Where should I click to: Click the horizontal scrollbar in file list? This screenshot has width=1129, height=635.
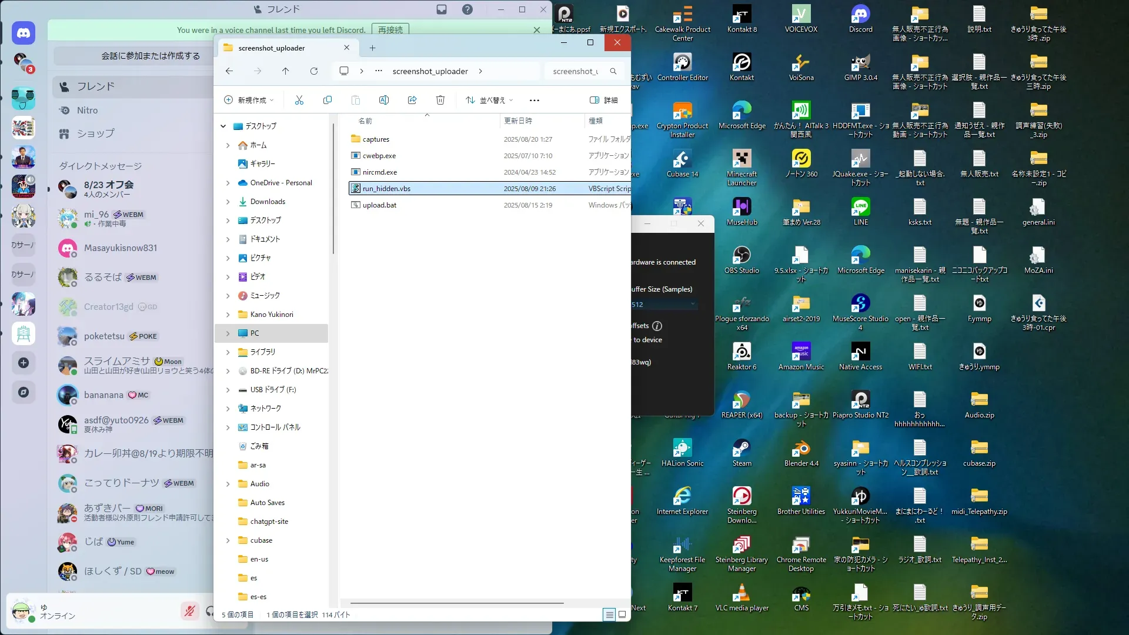click(x=456, y=603)
